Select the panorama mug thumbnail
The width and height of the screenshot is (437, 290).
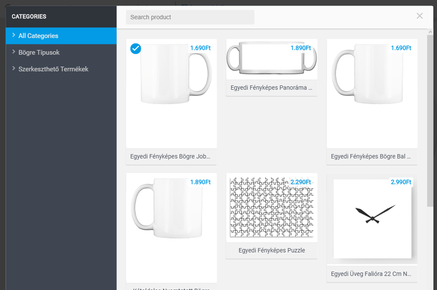point(272,59)
